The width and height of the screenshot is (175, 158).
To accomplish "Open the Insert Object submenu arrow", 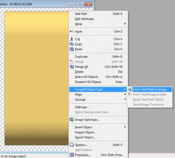I will [x=125, y=127].
